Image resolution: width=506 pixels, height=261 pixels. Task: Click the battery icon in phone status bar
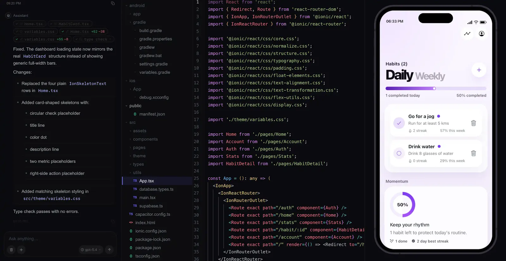(483, 22)
